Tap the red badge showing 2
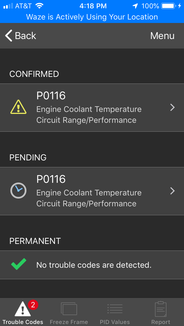This screenshot has height=326, width=184. pyautogui.click(x=33, y=305)
